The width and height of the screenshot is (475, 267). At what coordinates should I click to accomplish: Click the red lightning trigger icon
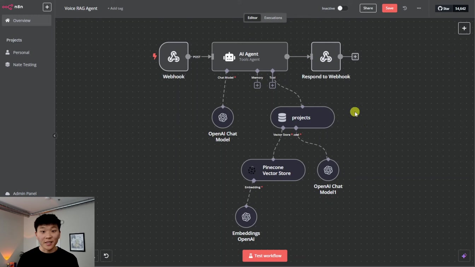pyautogui.click(x=154, y=56)
